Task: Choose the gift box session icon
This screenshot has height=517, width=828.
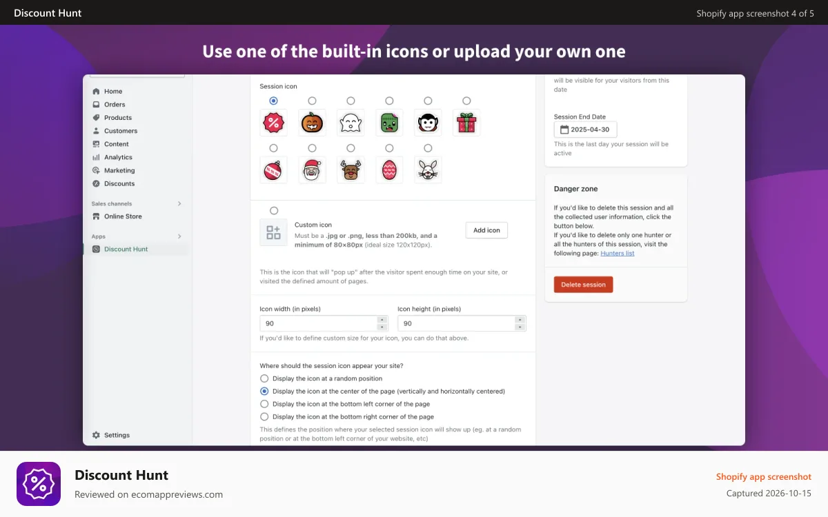Action: click(x=466, y=123)
